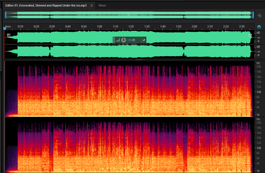Click the Hz label of the lower spectral display

[258, 119]
